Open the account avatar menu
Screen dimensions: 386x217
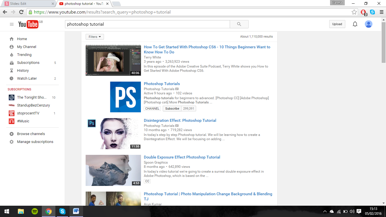coord(368,24)
